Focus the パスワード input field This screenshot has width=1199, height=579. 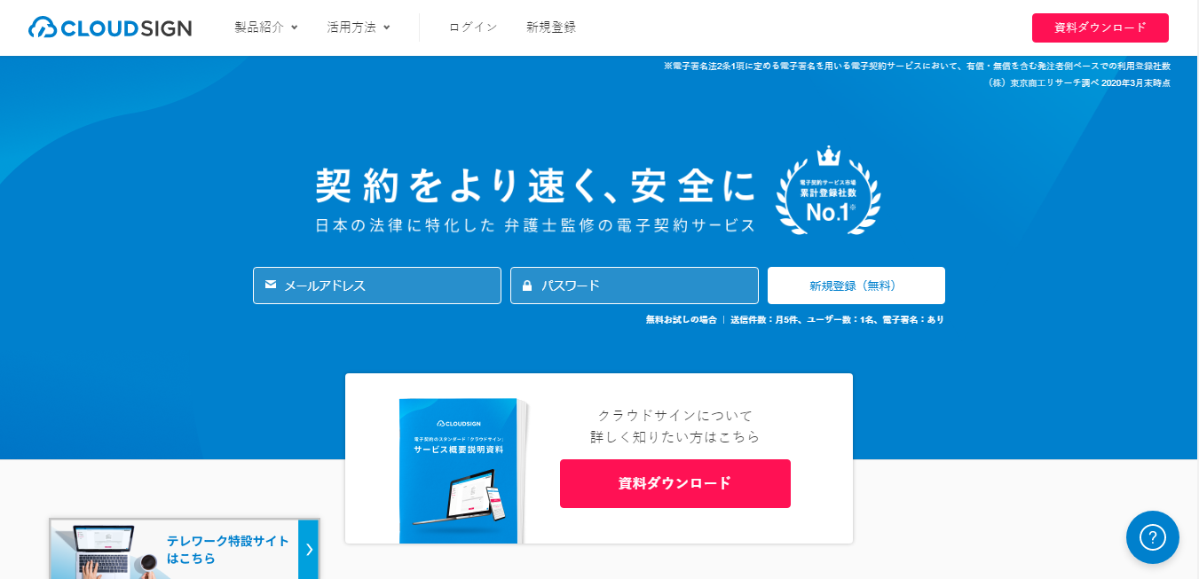point(635,286)
